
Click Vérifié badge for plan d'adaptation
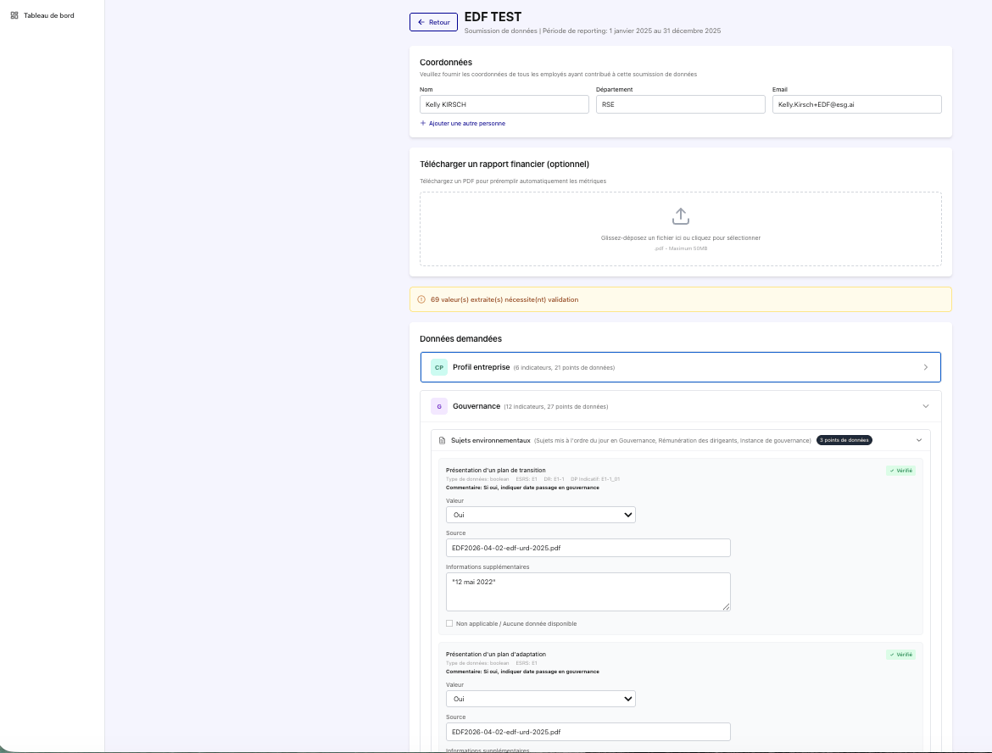tap(901, 655)
